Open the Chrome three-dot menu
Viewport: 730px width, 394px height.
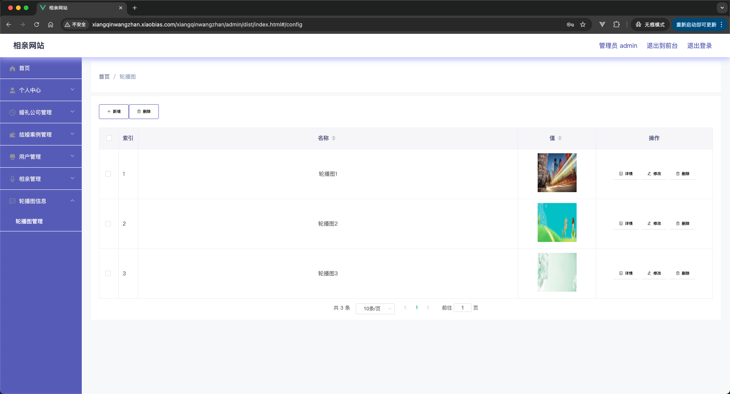(x=721, y=25)
